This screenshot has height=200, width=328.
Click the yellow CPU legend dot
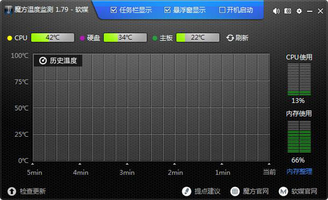tap(10, 38)
